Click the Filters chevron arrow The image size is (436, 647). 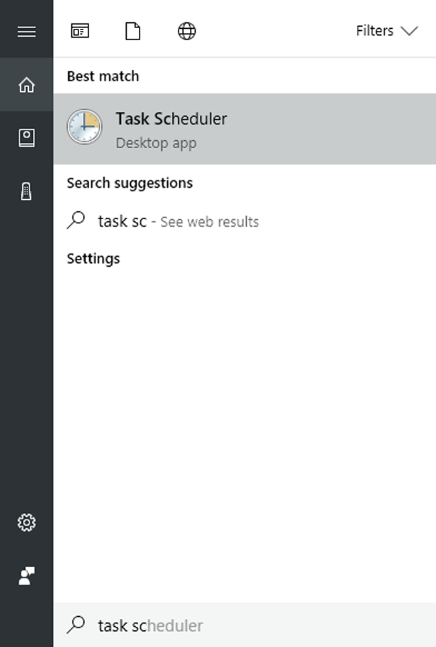[408, 32]
